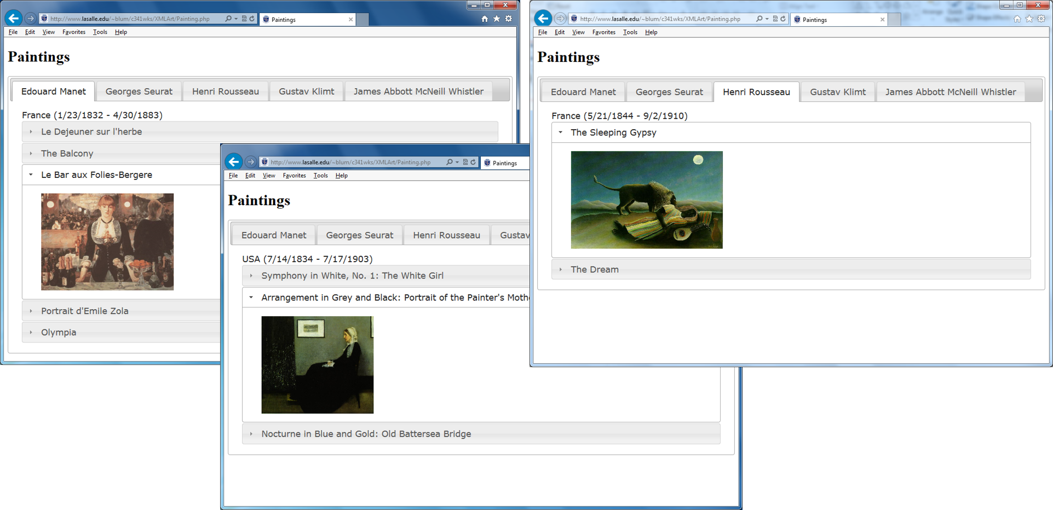This screenshot has width=1053, height=510.
Task: Click address bar URL in left window
Action: [x=130, y=19]
